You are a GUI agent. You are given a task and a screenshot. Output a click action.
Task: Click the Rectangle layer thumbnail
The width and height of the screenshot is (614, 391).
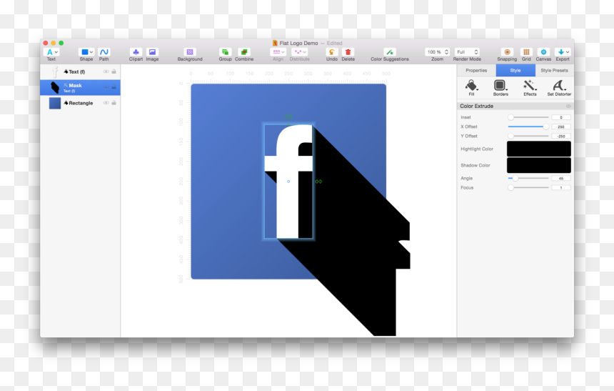(x=55, y=103)
